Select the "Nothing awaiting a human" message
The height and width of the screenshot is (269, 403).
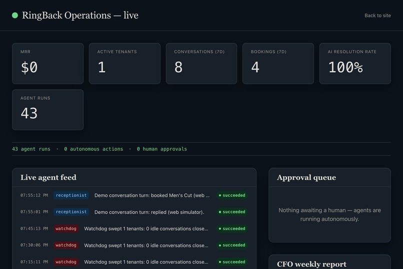pos(329,214)
